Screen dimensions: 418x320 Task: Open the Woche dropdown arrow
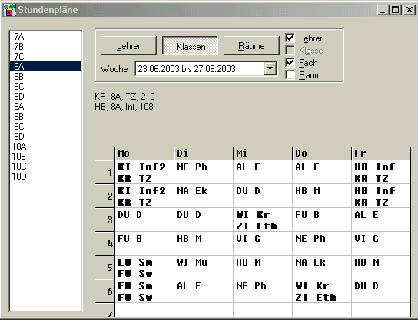[270, 69]
